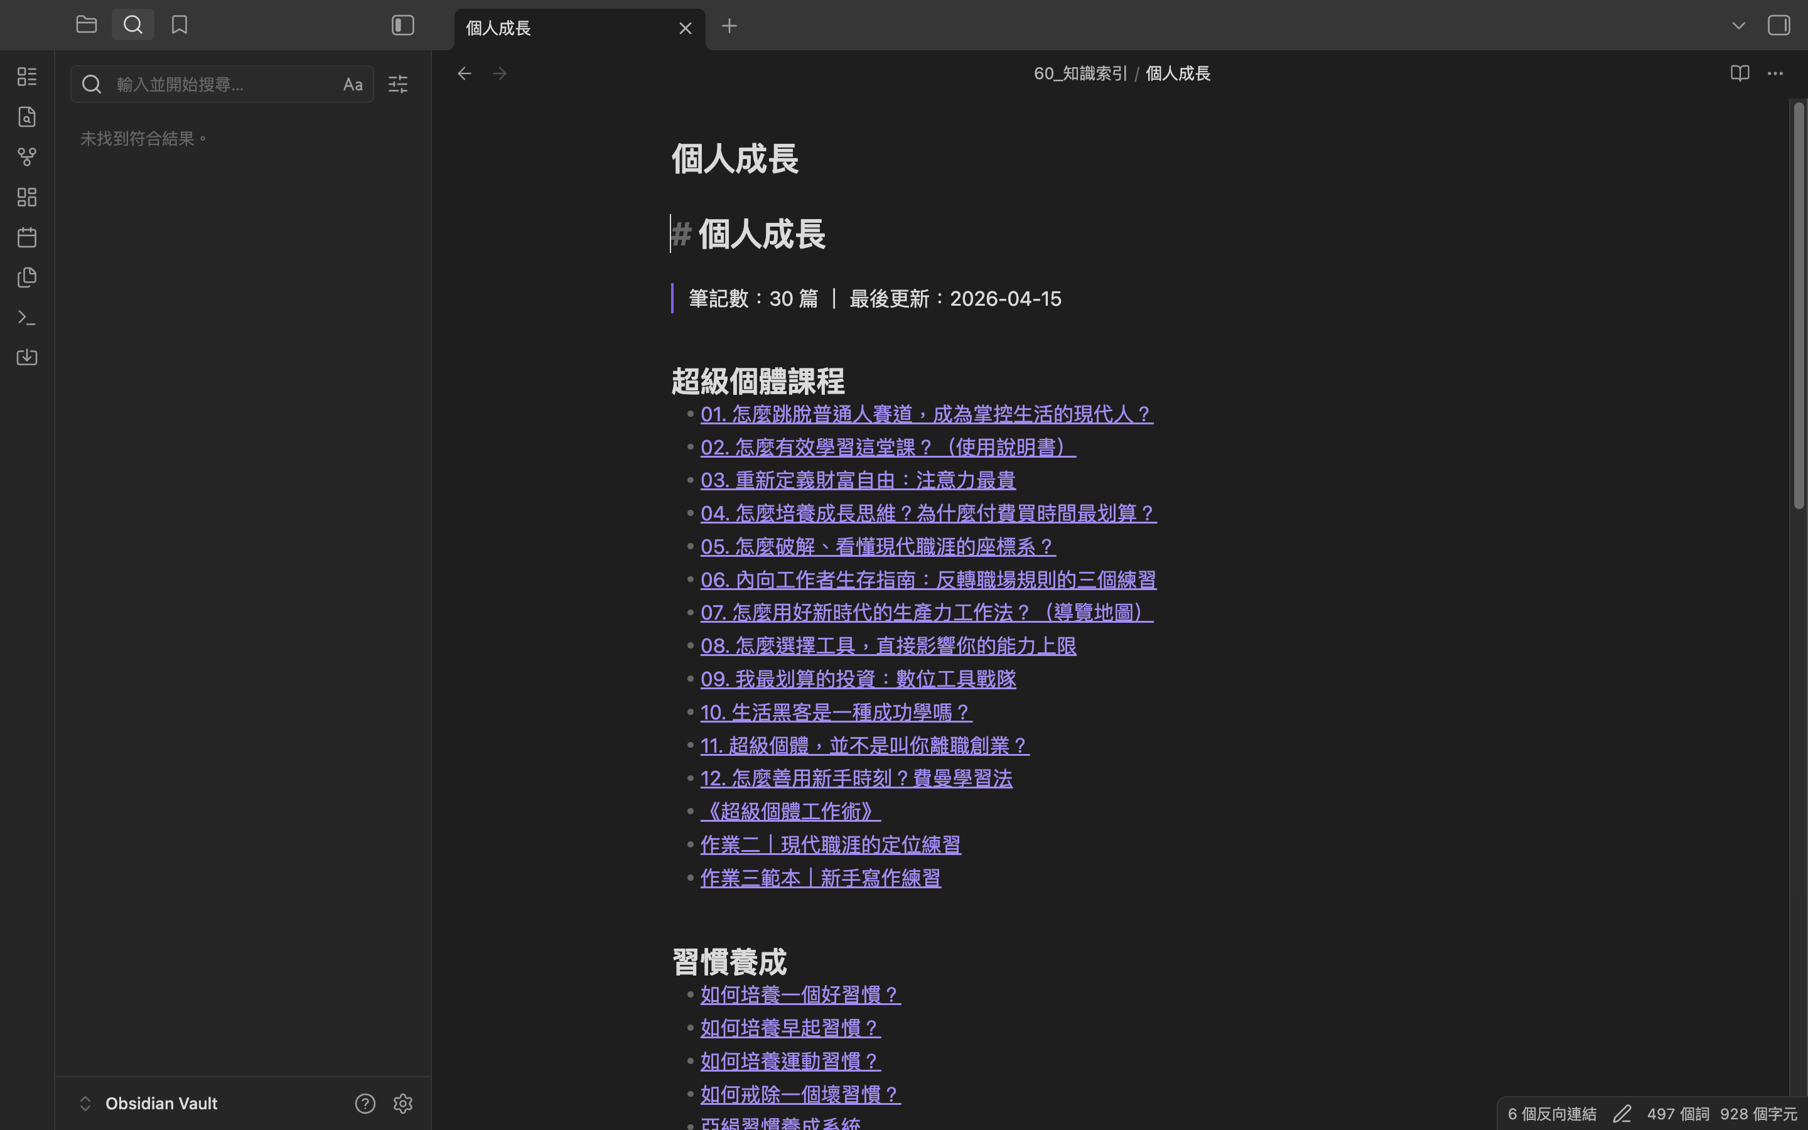Open link 12. 怎麼善用新手時刻
The width and height of the screenshot is (1808, 1130).
pos(856,778)
